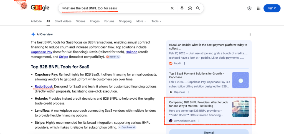Open the Google apps grid icon
Viewport: 284px width, 134px height.
[259, 8]
